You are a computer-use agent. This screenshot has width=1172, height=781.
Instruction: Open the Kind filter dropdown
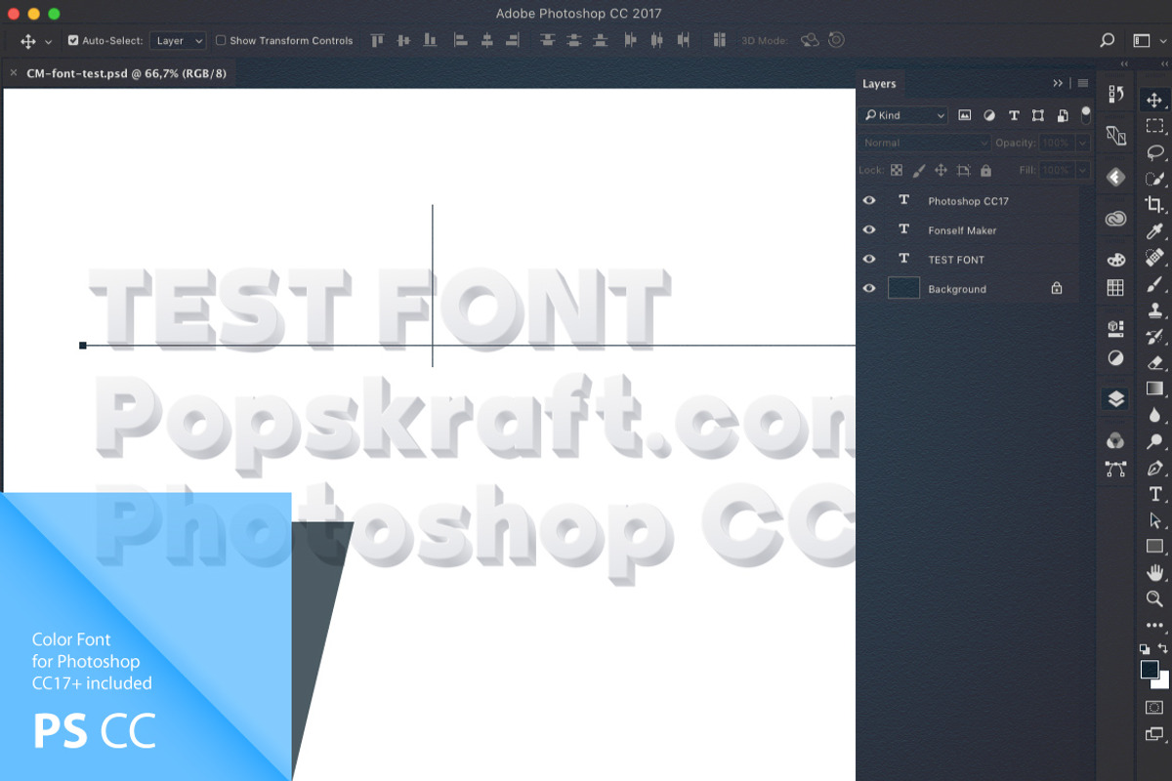903,115
